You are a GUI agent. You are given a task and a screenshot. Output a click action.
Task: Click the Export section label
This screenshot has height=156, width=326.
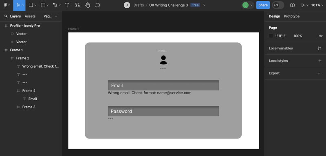pyautogui.click(x=274, y=73)
